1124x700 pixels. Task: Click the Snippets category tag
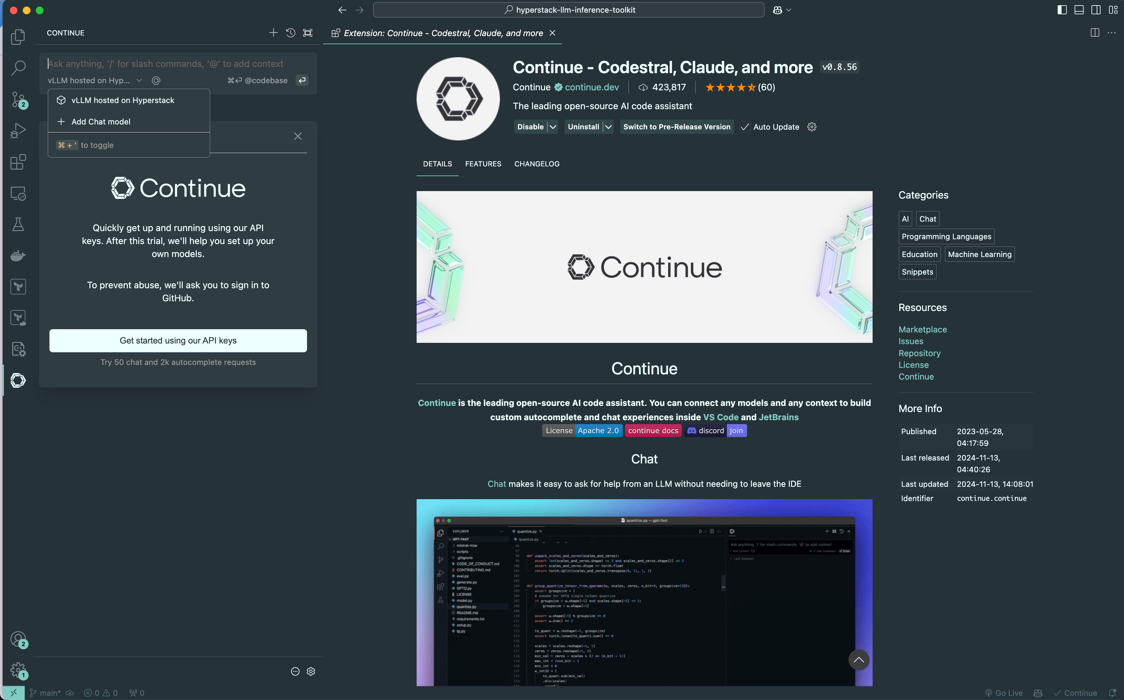(x=917, y=272)
